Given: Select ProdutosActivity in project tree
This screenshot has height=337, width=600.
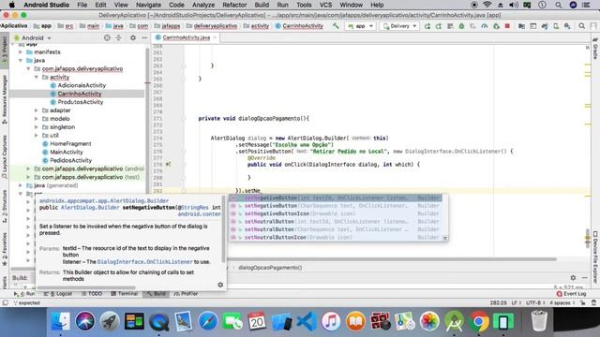Looking at the screenshot, I should coord(81,102).
